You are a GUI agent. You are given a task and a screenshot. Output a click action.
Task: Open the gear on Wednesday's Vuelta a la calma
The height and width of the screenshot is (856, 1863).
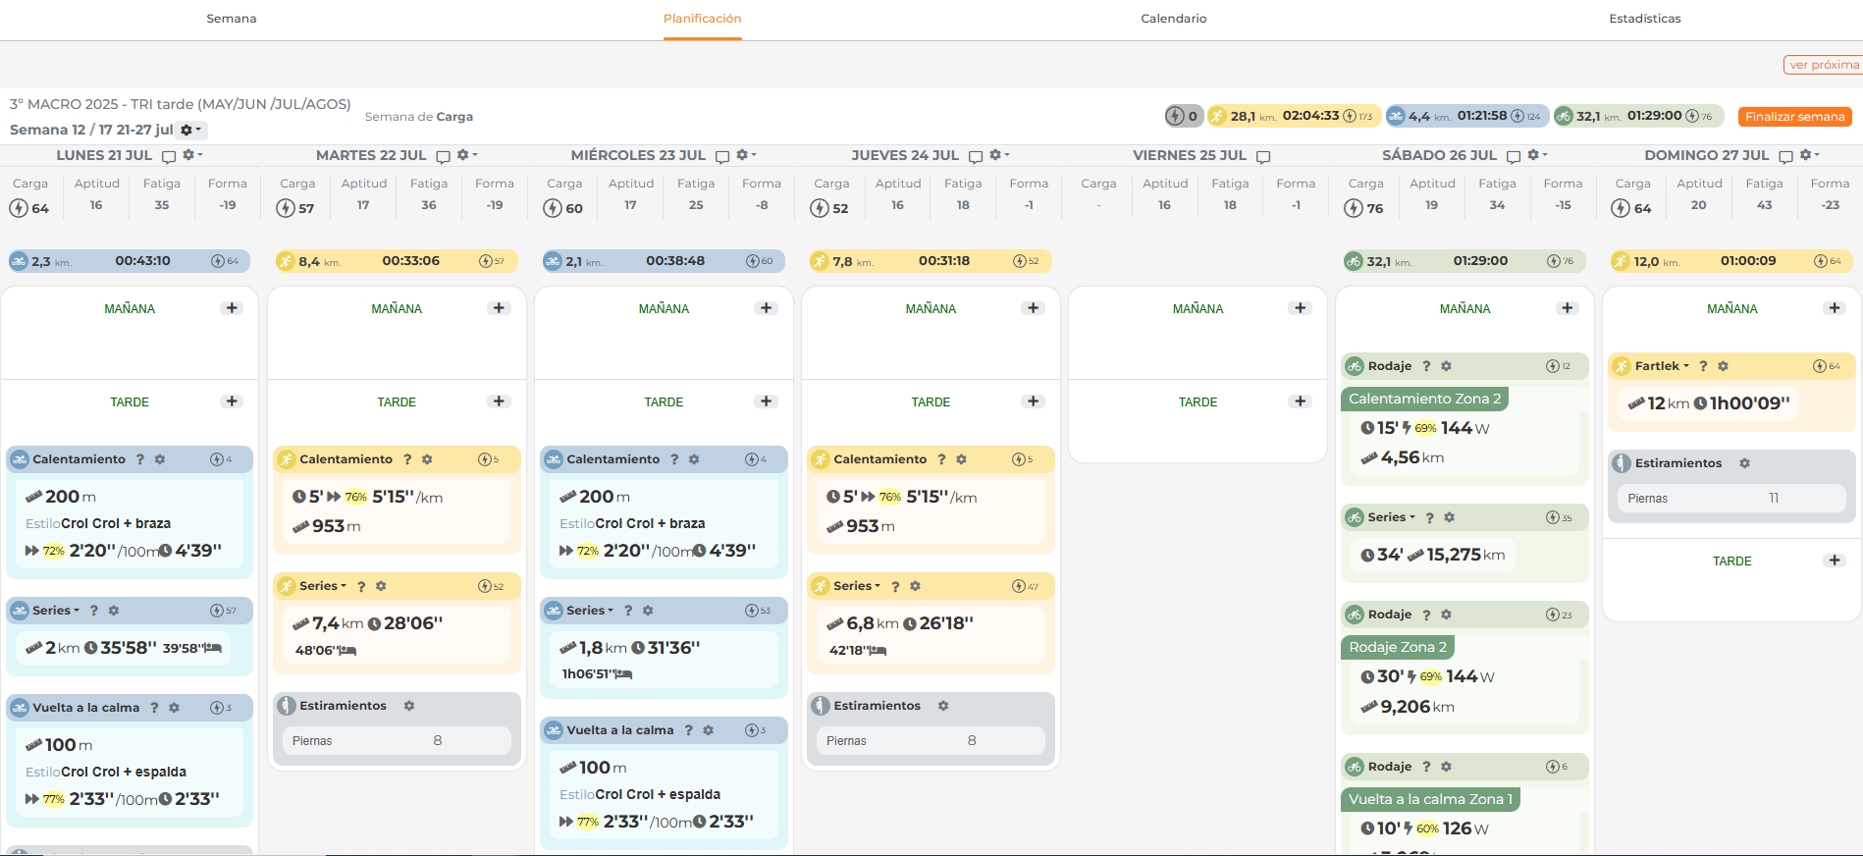pyautogui.click(x=708, y=730)
